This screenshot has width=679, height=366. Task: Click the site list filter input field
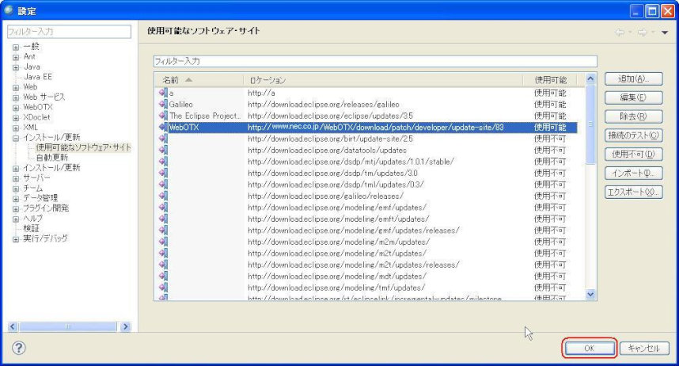click(x=374, y=61)
